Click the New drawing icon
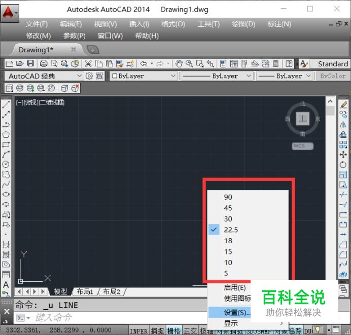The image size is (351, 335). [10, 64]
